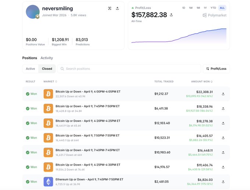Screen dimensions: 250x190
Task: Share the $18,338.96 winning position
Action: (x=223, y=108)
